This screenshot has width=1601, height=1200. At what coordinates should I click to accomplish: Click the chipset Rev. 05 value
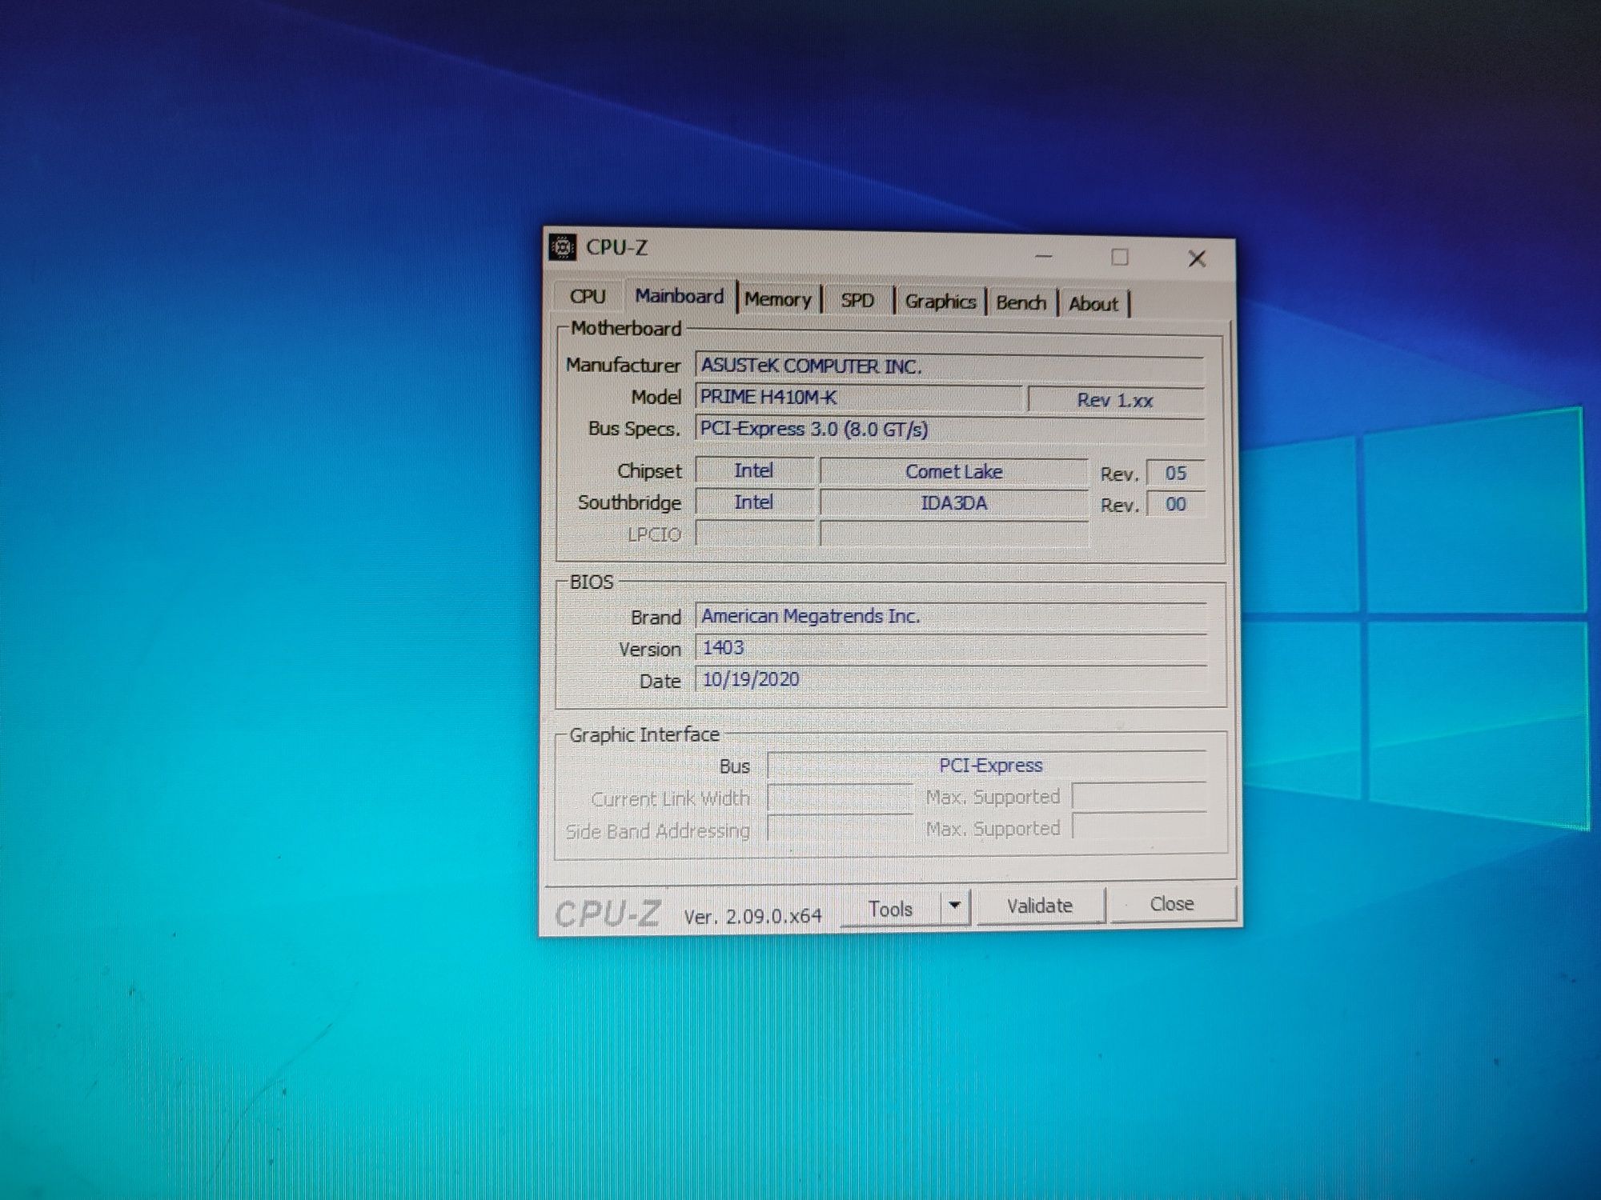pos(1175,473)
